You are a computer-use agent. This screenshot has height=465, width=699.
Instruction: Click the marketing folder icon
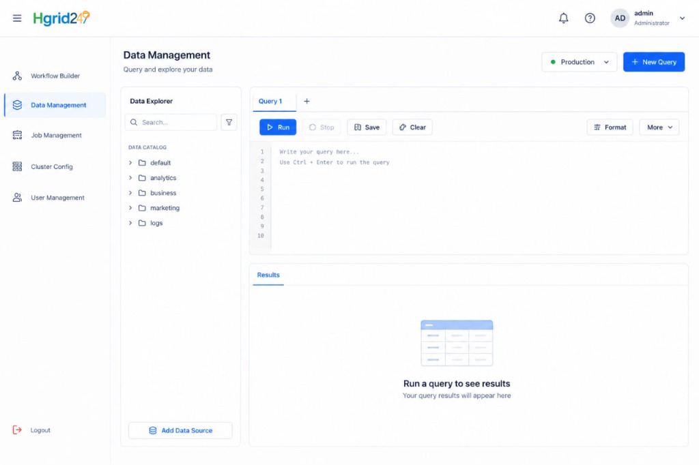click(142, 208)
